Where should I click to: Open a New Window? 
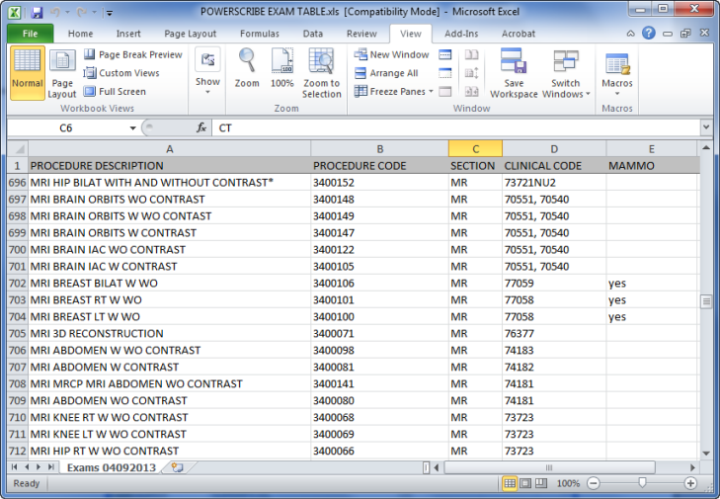pos(391,54)
